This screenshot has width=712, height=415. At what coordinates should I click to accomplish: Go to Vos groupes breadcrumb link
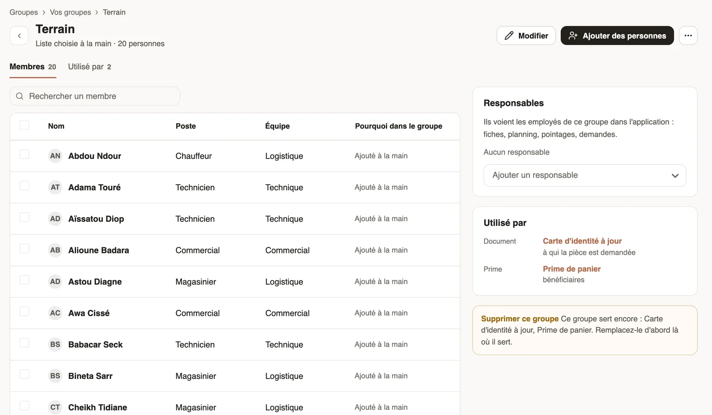pyautogui.click(x=70, y=12)
